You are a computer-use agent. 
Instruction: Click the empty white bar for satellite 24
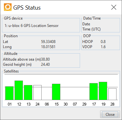point(37,92)
